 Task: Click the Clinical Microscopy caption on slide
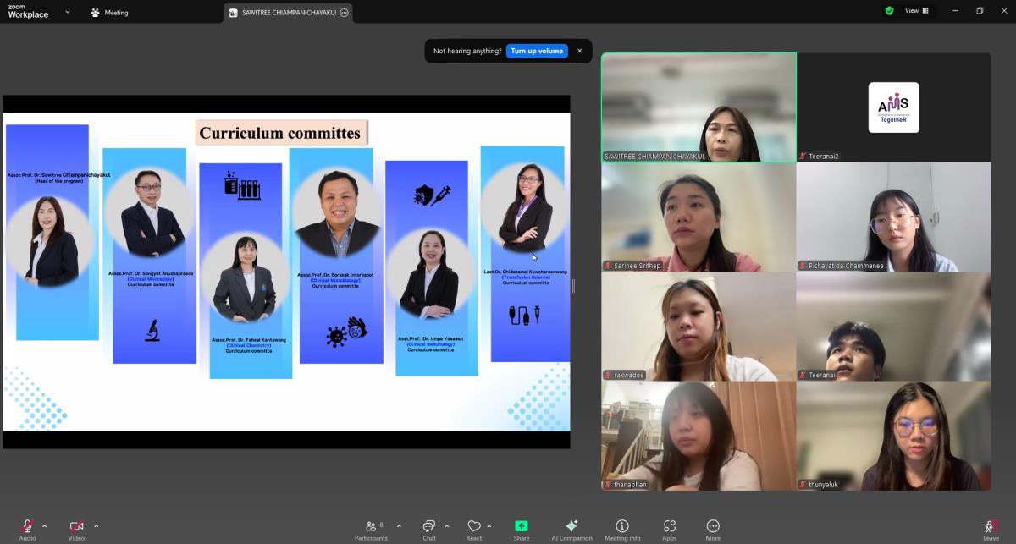tap(151, 279)
